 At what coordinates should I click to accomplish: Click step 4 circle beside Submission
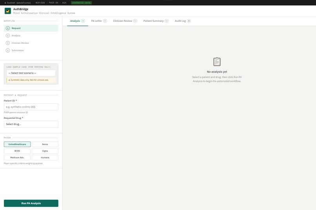pos(8,50)
